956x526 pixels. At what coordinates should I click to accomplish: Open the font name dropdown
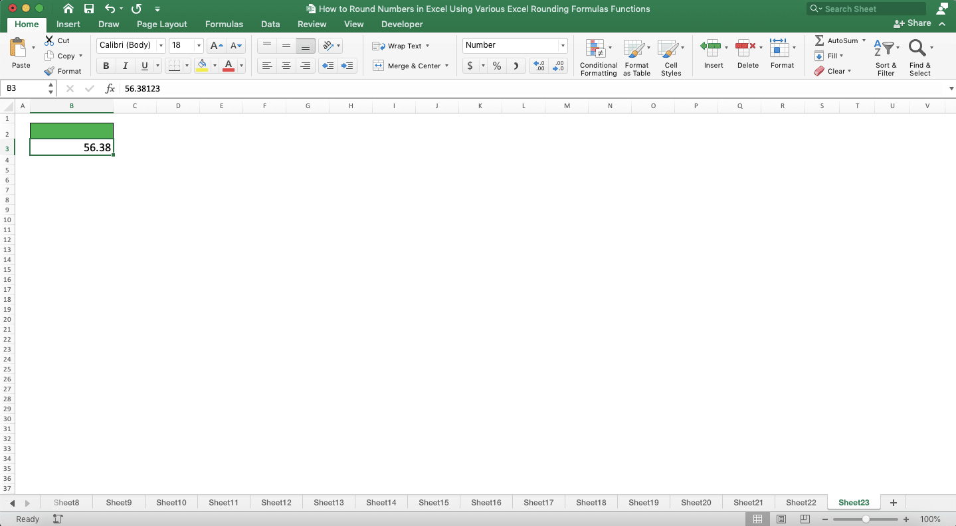point(161,45)
